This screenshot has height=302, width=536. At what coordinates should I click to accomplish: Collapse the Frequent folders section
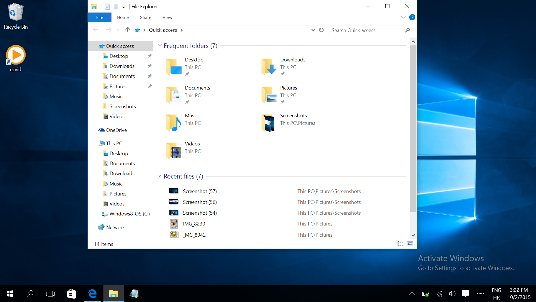160,45
